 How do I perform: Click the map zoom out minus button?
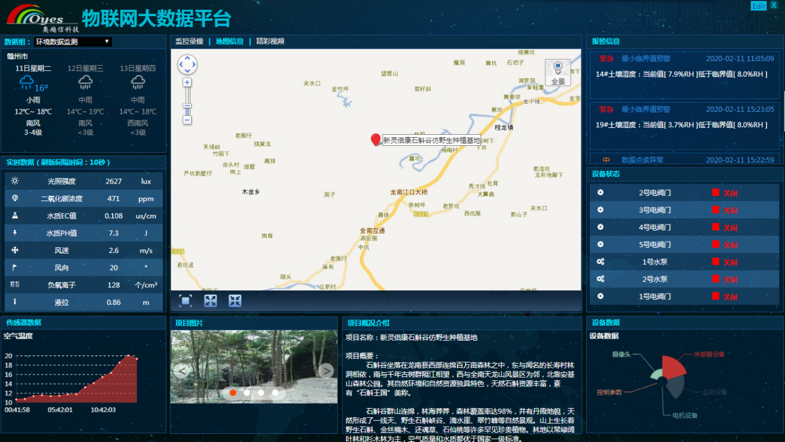click(187, 120)
